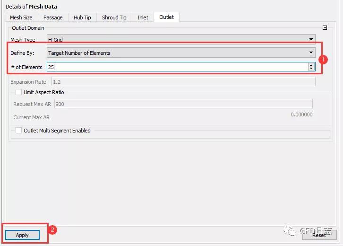Click the Current Max AR value 0.000000
Image resolution: width=343 pixels, height=246 pixels.
(301, 114)
